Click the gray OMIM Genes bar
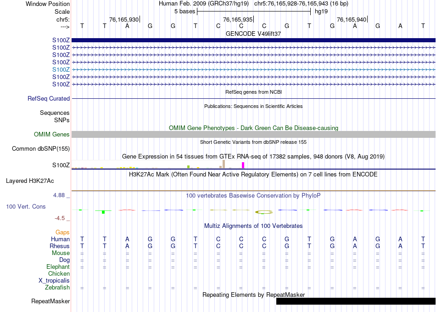The height and width of the screenshot is (312, 436). [x=253, y=135]
